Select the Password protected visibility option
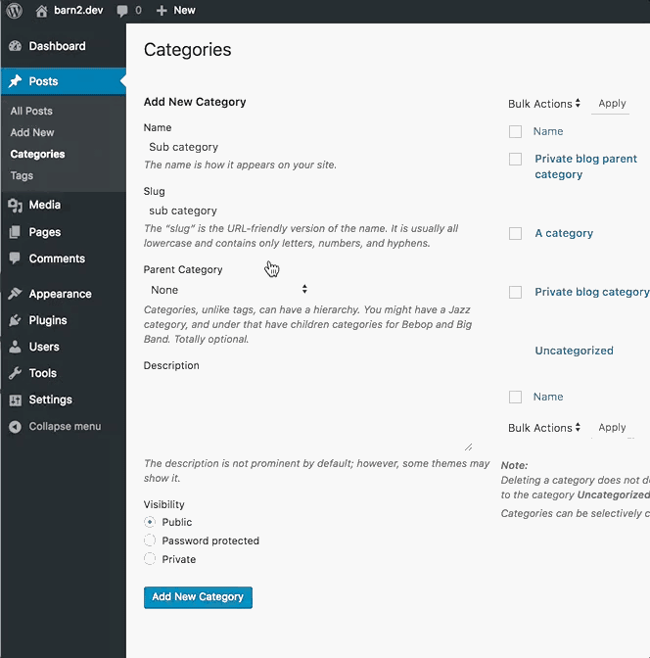Screen dimensions: 650x658 pos(150,540)
